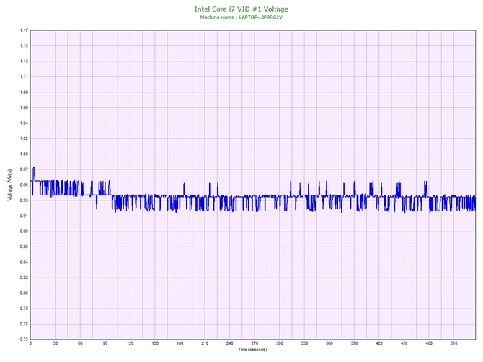The height and width of the screenshot is (362, 483).
Task: Click the 1.02 y-axis tick label
Action: (24, 138)
